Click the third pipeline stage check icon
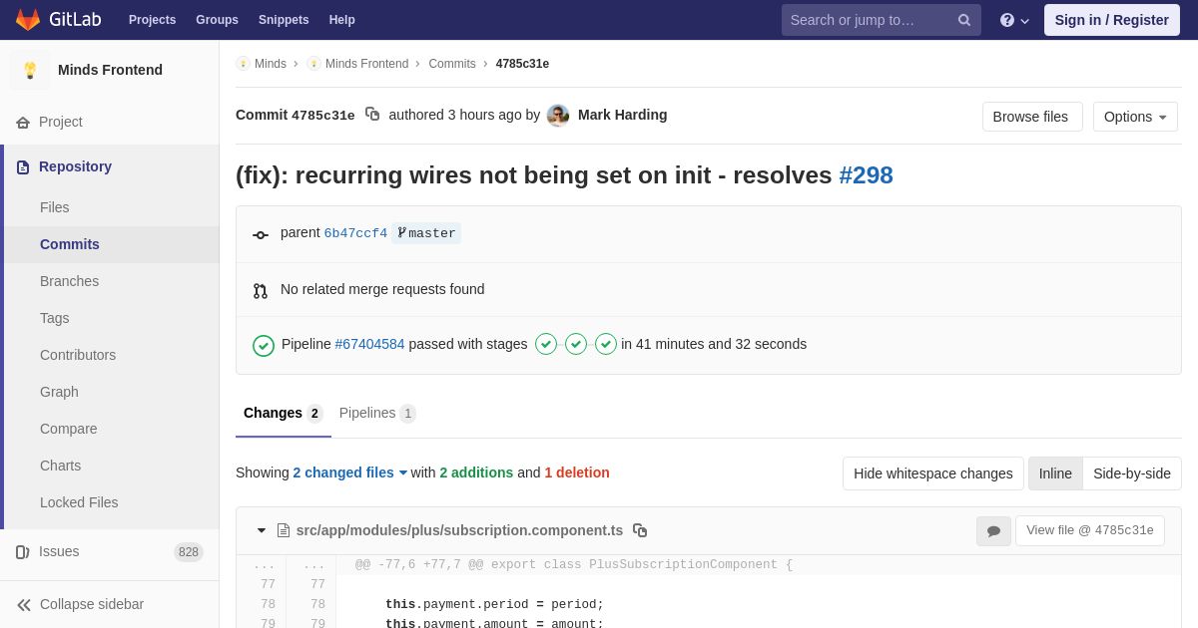 pos(606,344)
